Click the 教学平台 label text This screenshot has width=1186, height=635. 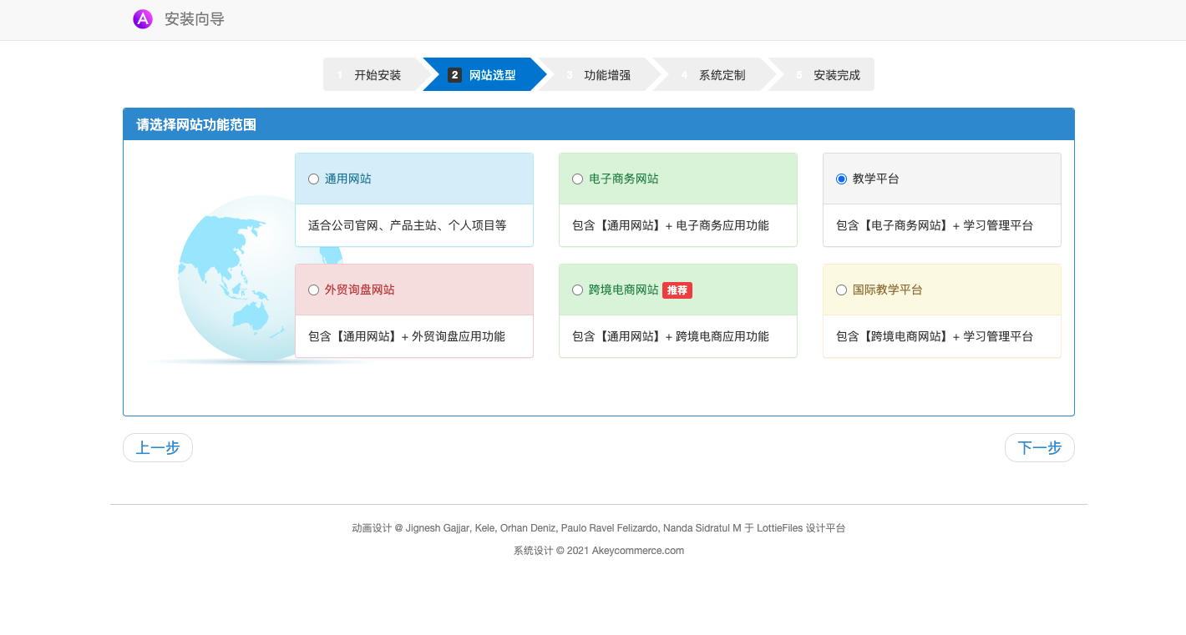coord(876,179)
